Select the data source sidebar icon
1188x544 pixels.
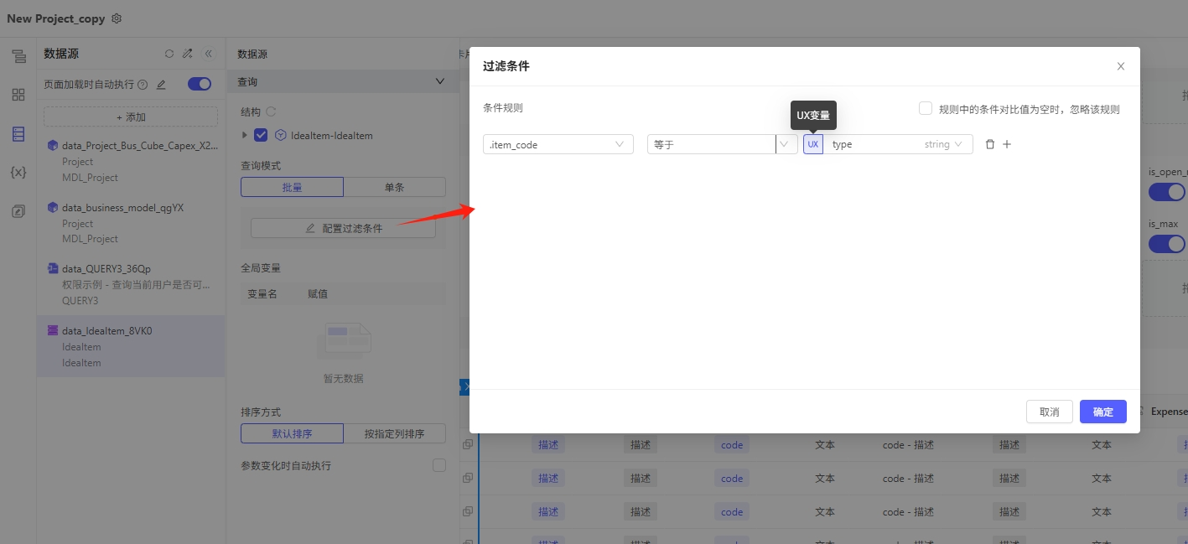click(18, 134)
